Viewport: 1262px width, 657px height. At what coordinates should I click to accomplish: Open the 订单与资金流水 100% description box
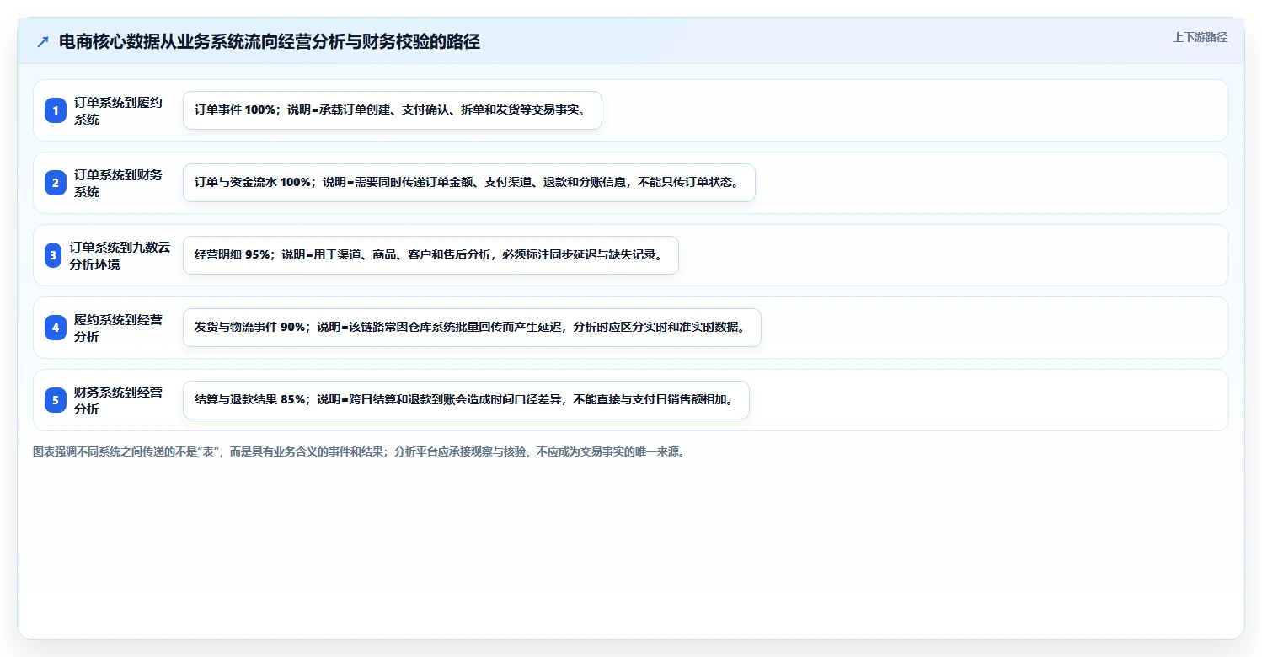[469, 183]
